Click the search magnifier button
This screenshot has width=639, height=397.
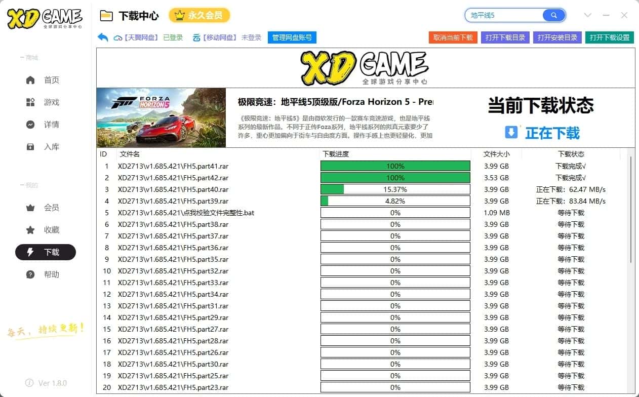554,15
